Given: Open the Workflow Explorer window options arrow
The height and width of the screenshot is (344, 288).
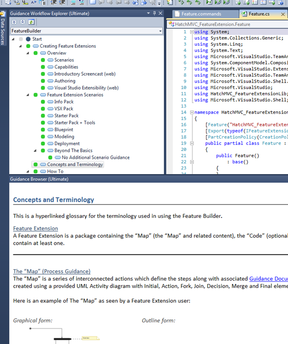Looking at the screenshot, I should [x=149, y=13].
